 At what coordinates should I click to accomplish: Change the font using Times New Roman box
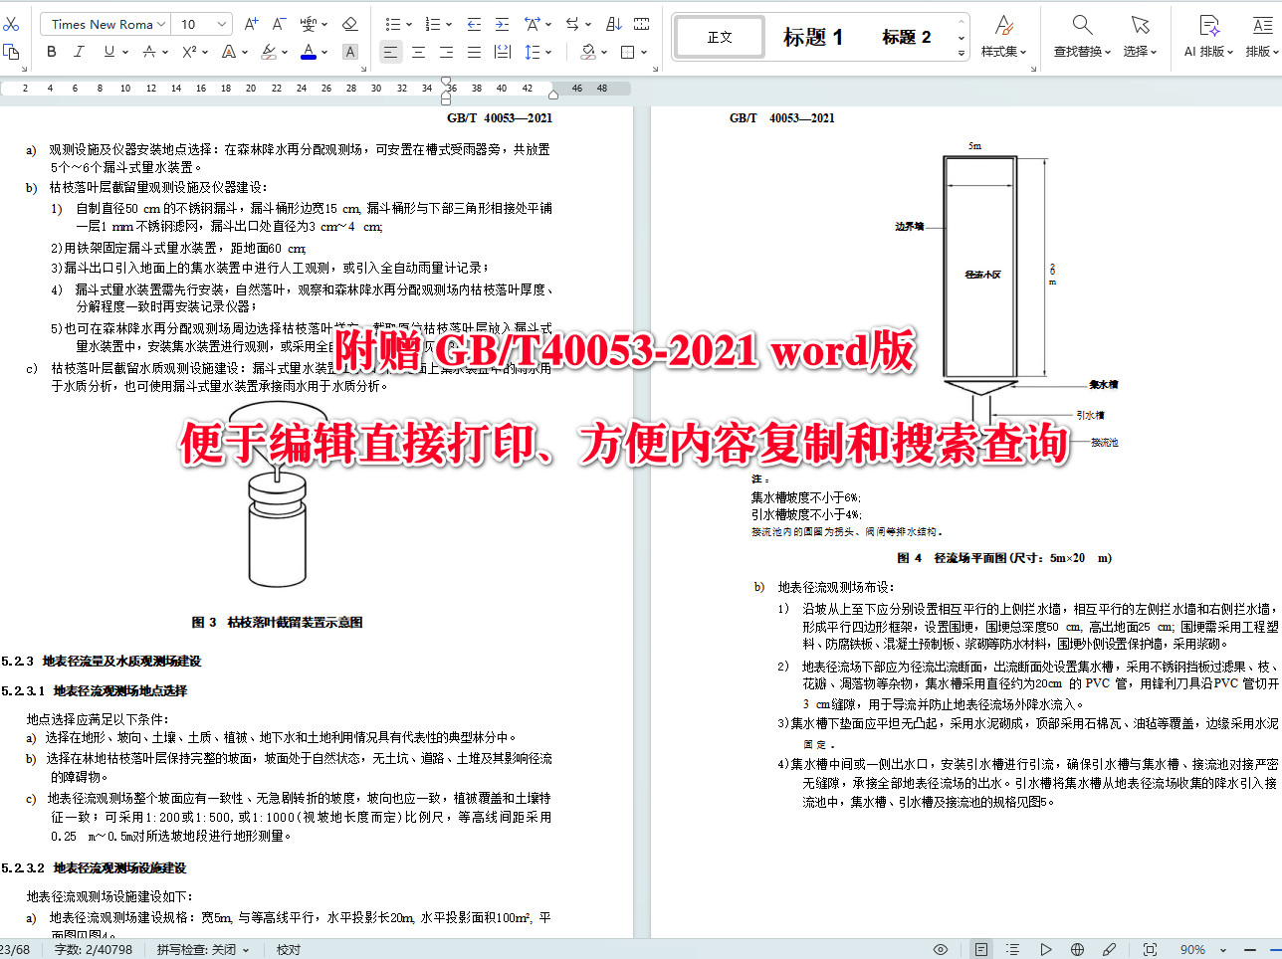tap(105, 23)
